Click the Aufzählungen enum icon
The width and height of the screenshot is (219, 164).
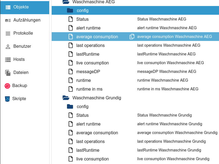tap(8, 20)
